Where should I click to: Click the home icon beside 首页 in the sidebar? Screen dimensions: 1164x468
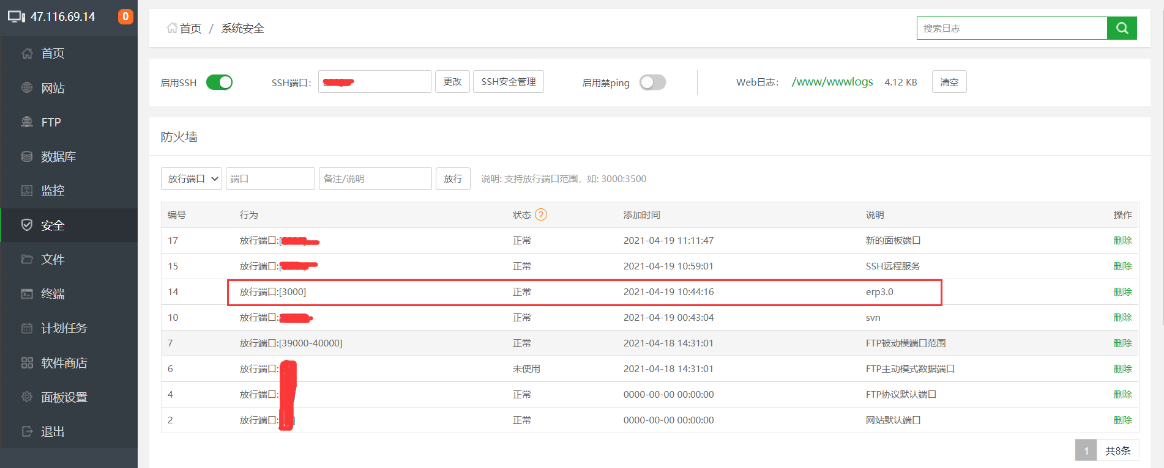pyautogui.click(x=27, y=53)
